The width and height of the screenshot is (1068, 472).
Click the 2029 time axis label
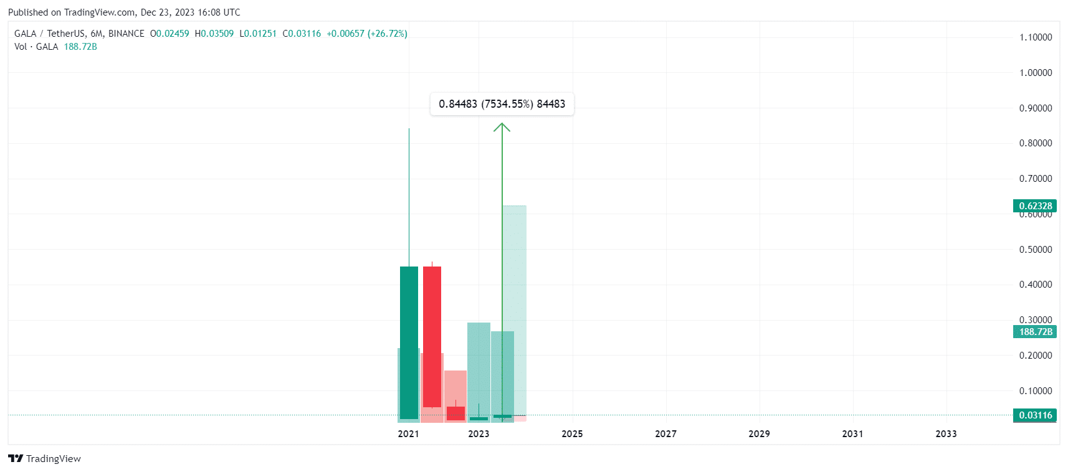point(759,434)
